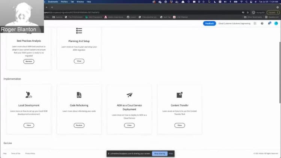
Task: Open the Privacy Policy footer link
Action: point(30,153)
